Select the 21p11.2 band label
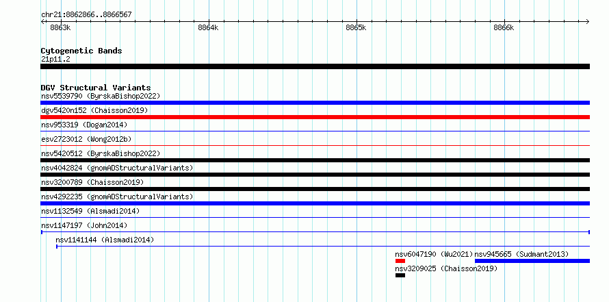Viewport: 609px width, 302px height. click(x=55, y=60)
